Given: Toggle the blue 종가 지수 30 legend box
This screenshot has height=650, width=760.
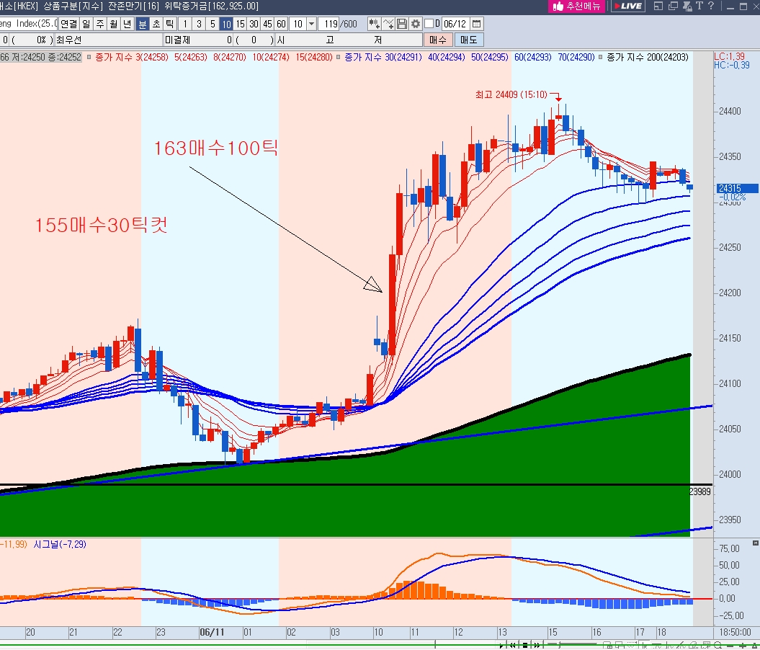Looking at the screenshot, I should click(339, 57).
